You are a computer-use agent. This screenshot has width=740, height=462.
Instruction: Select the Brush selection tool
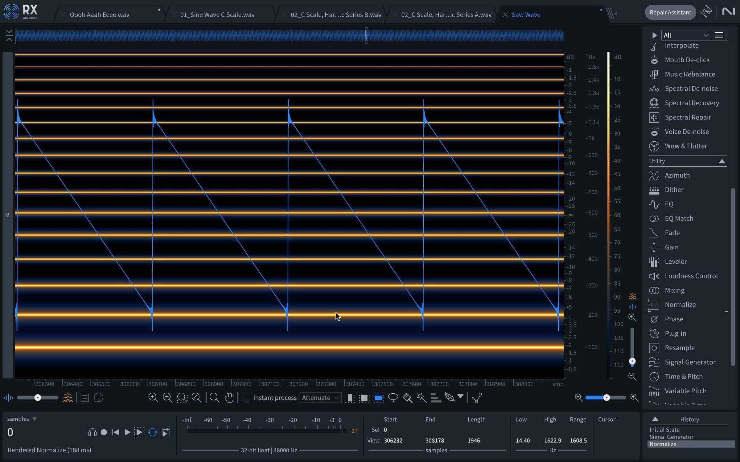407,398
